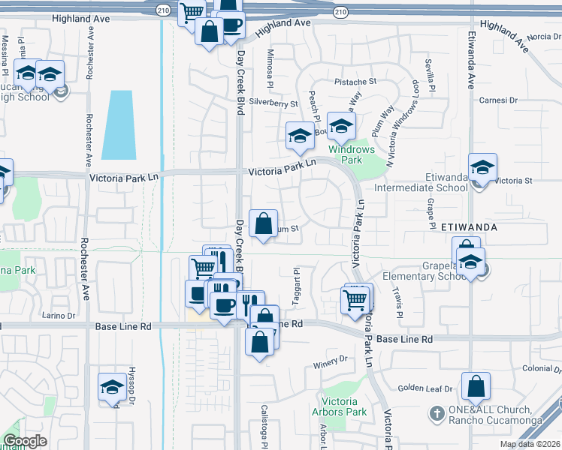The height and width of the screenshot is (450, 562).
Task: Click the ONE&ALL Church, Rancho Cucamonga label
Action: tap(495, 415)
